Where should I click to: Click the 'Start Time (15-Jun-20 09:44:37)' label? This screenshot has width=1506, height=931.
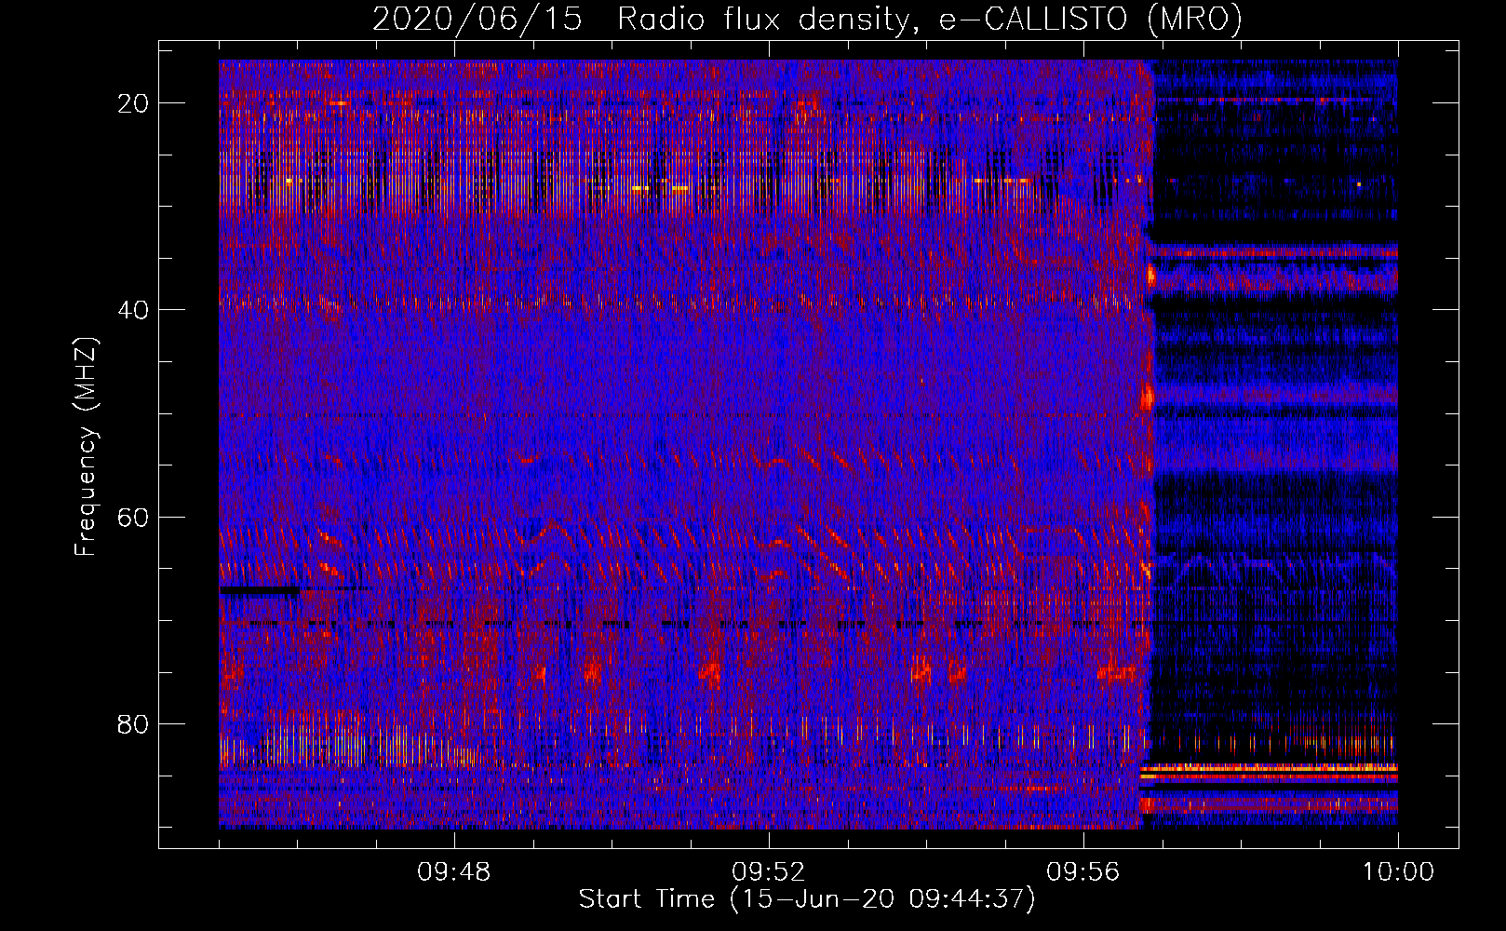pyautogui.click(x=807, y=899)
